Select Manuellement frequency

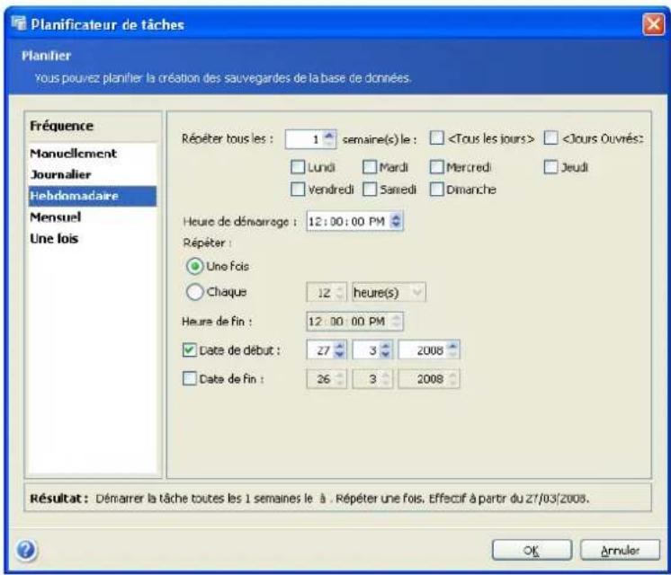(93, 154)
